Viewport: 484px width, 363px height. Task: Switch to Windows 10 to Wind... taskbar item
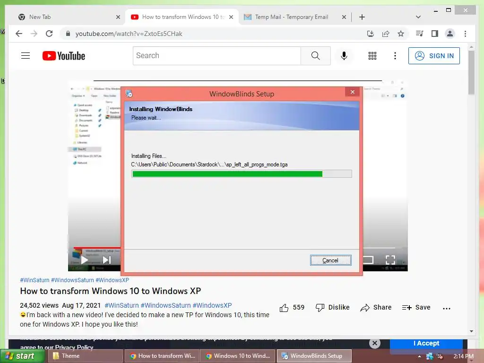pos(238,356)
